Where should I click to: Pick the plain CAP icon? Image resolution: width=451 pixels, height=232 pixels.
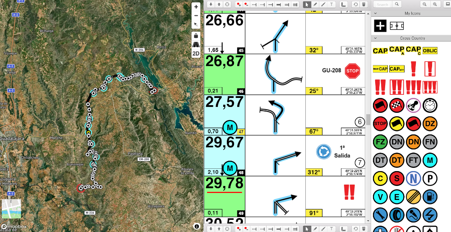pyautogui.click(x=380, y=51)
